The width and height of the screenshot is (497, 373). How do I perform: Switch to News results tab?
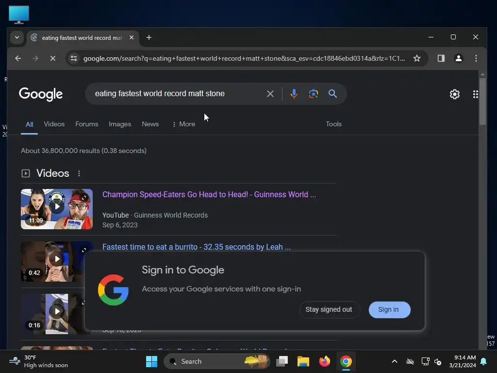pyautogui.click(x=150, y=124)
